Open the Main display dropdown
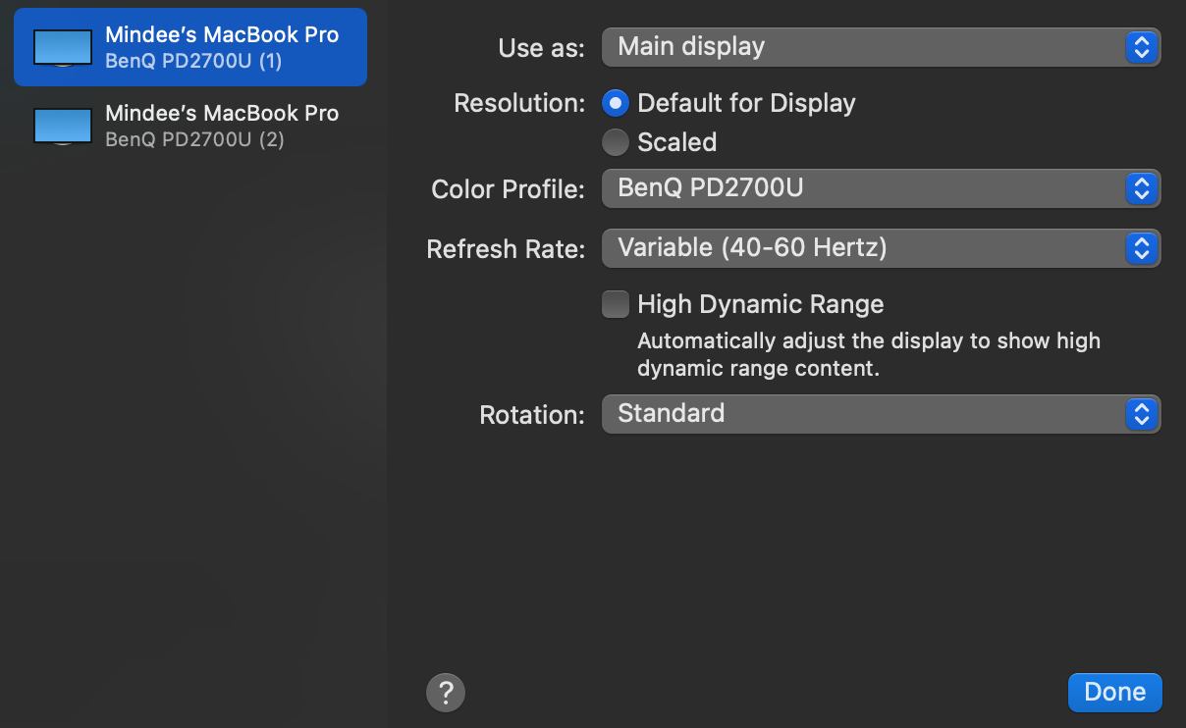Image resolution: width=1186 pixels, height=728 pixels. click(x=864, y=47)
